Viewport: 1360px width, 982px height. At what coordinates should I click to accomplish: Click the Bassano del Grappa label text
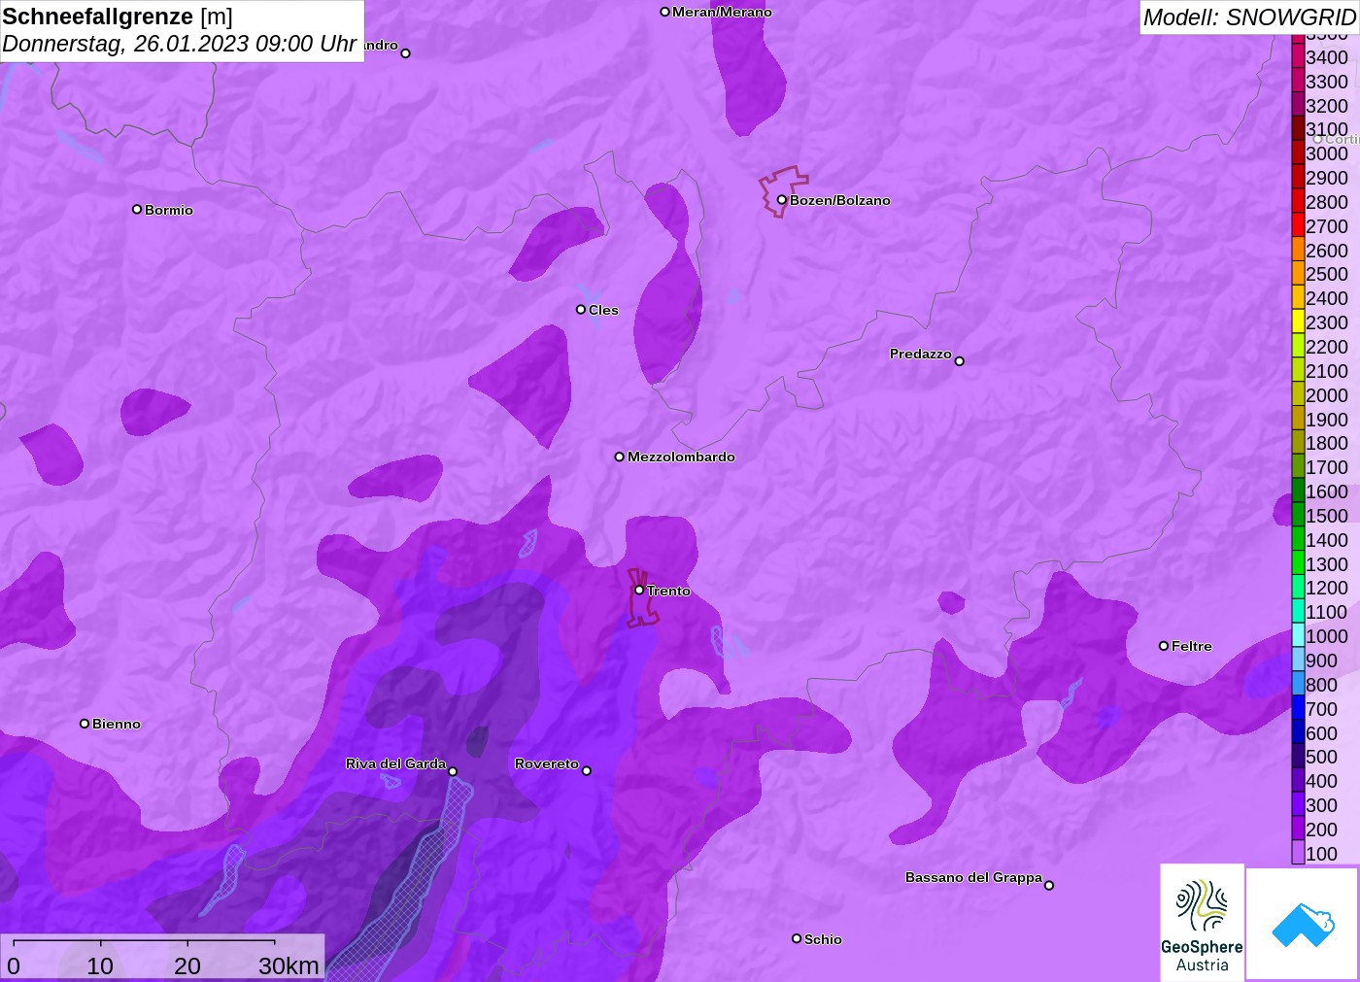pyautogui.click(x=973, y=877)
